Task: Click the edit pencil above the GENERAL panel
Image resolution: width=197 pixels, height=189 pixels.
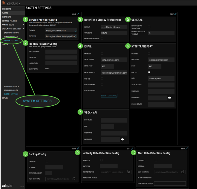Action: click(x=176, y=14)
